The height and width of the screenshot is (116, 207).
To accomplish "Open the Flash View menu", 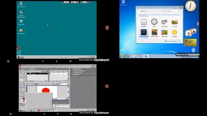I will [x=30, y=67].
